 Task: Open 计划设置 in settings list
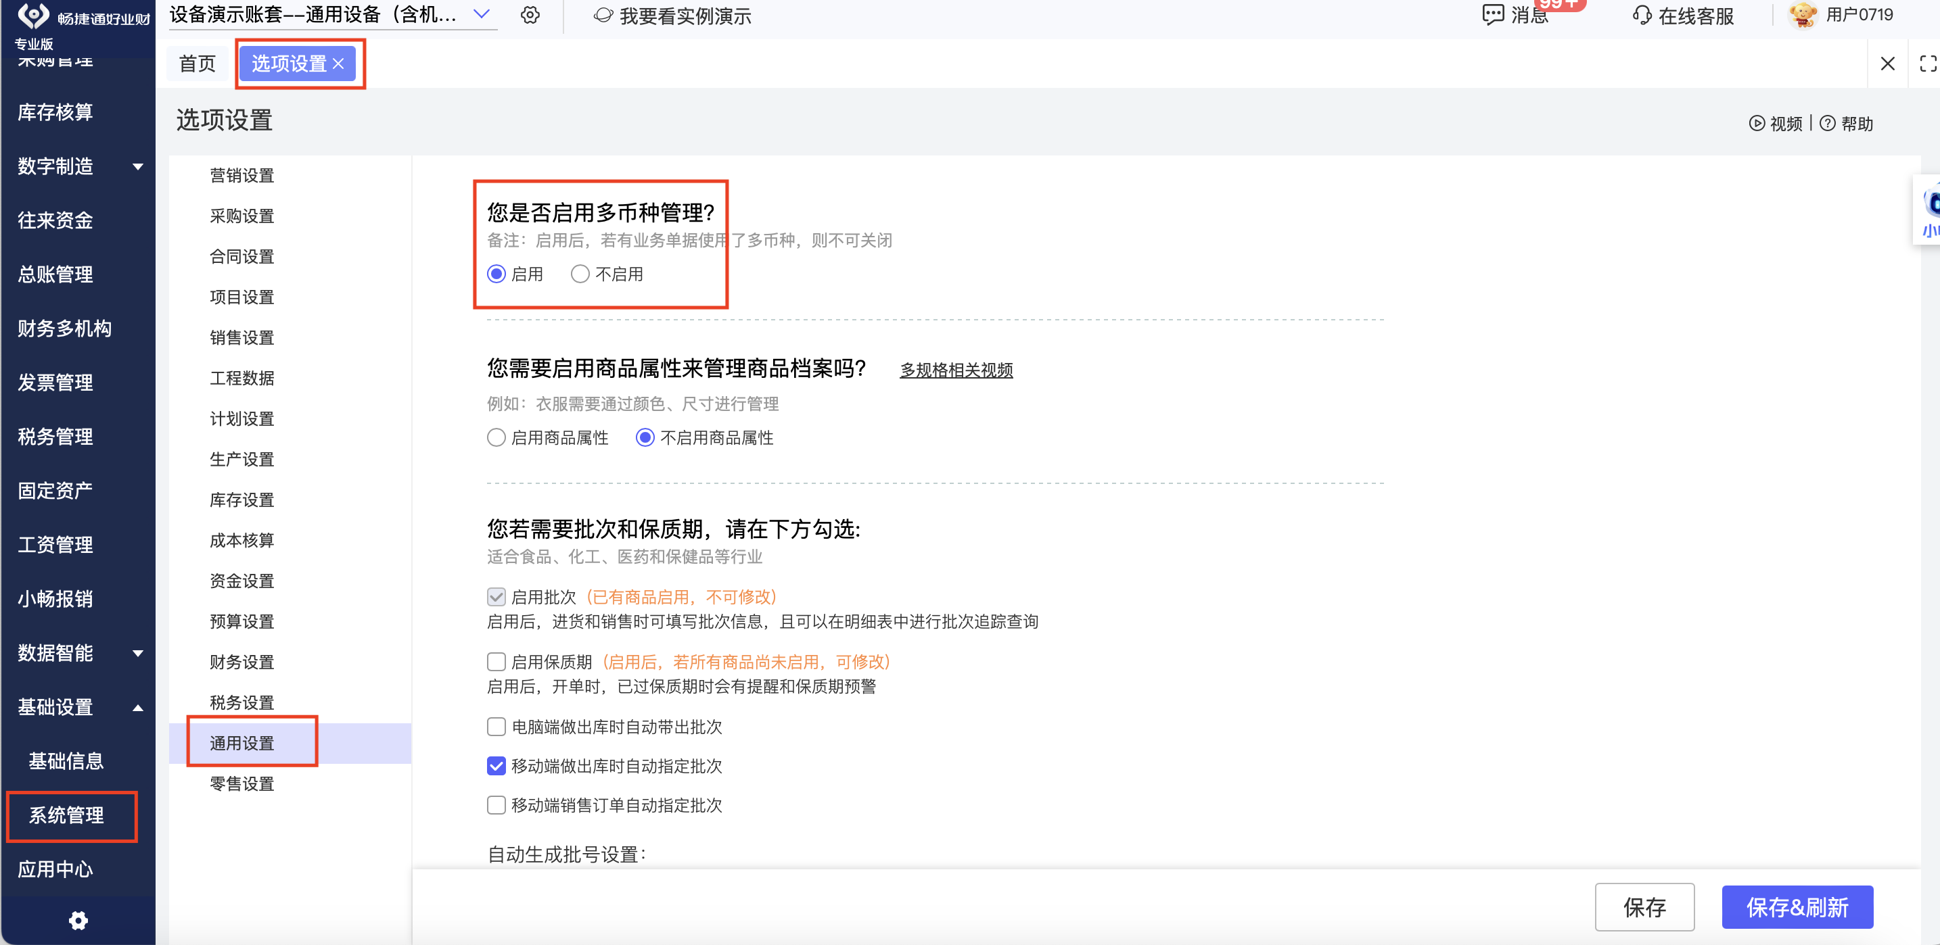pos(241,419)
